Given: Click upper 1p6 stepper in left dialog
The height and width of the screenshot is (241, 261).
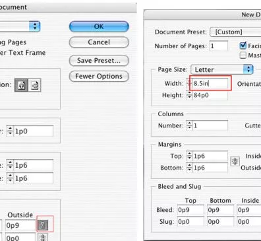Looking at the screenshot, I should pyautogui.click(x=10, y=165).
